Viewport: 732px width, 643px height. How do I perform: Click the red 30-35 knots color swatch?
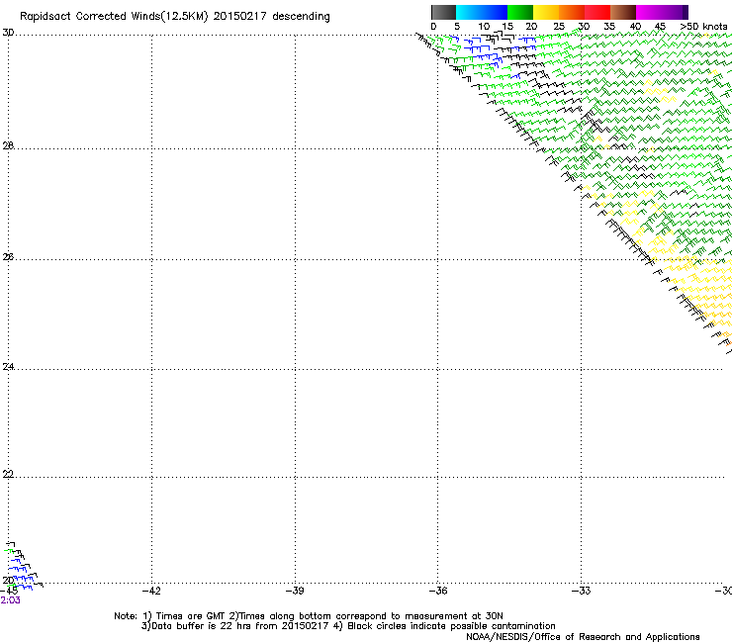tap(597, 12)
